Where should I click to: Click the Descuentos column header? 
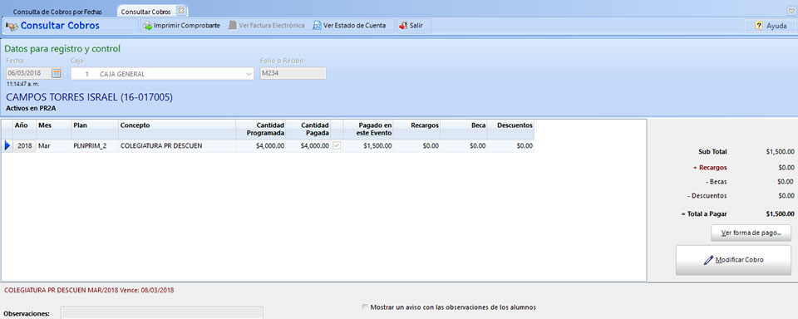pyautogui.click(x=511, y=130)
